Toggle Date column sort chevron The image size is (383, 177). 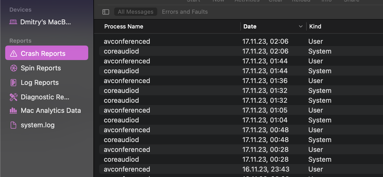(300, 26)
